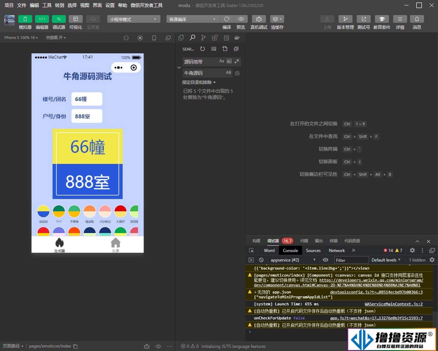Open the file explorer icon in the editor sidebar

tap(181, 38)
